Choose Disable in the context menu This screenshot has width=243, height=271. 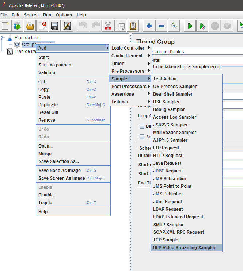tap(73, 195)
